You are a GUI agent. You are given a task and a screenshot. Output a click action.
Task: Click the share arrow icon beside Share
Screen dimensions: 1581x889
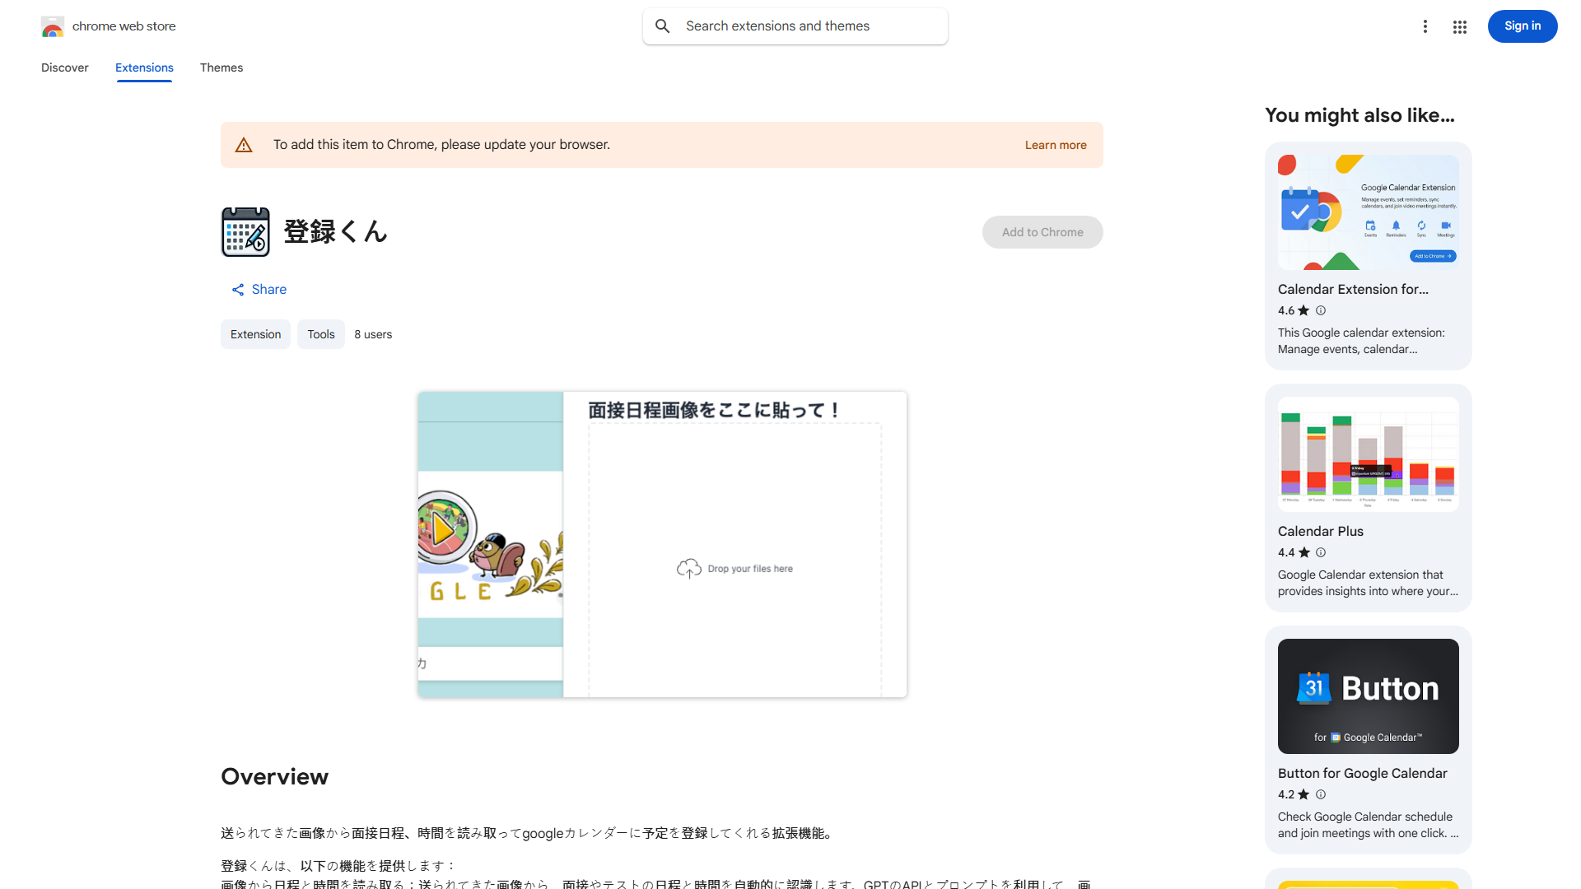[237, 289]
